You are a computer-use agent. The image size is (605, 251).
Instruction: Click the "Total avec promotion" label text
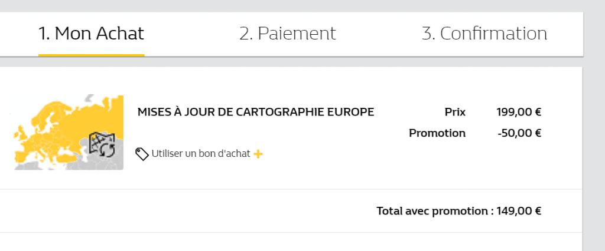pos(432,211)
